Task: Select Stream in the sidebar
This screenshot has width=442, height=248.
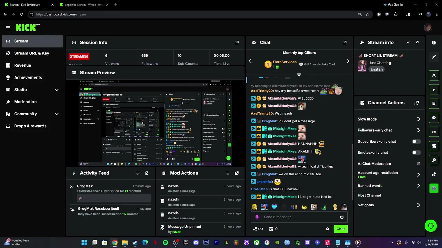Action: [32, 41]
